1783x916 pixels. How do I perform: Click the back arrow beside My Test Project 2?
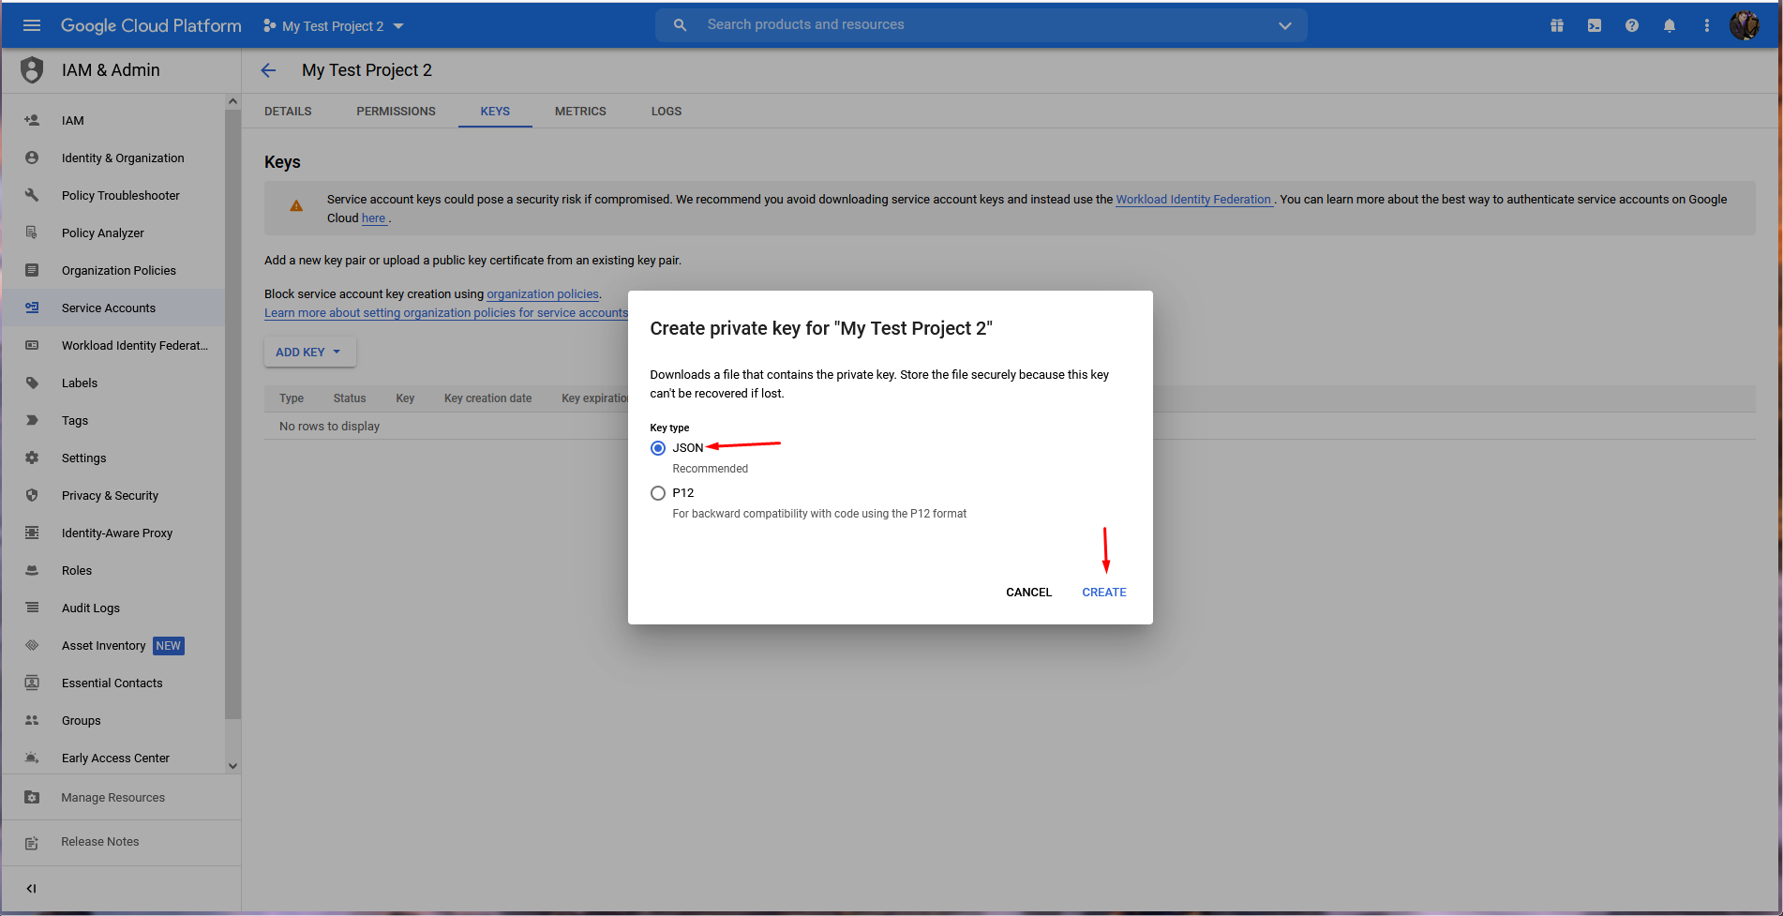[268, 70]
